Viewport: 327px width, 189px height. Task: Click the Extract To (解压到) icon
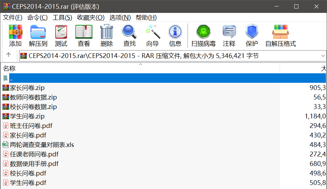click(38, 32)
